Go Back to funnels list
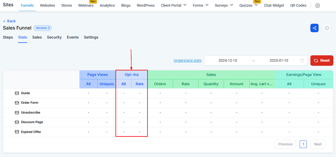 coord(9,21)
